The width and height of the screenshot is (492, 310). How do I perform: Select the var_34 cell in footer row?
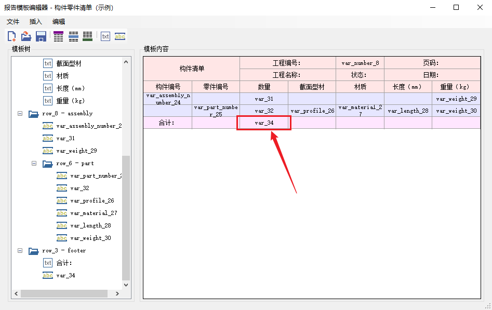(264, 123)
